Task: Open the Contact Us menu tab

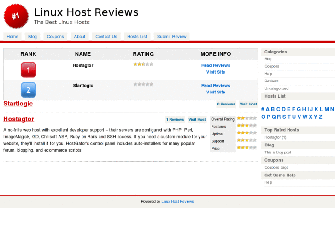Action: [106, 36]
